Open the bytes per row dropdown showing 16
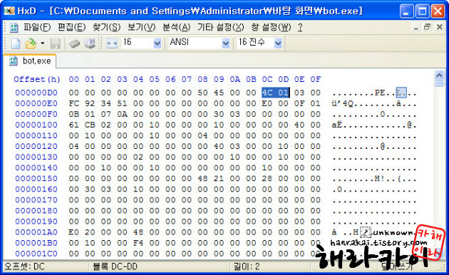Screen dimensions: 449x275 click(x=158, y=43)
